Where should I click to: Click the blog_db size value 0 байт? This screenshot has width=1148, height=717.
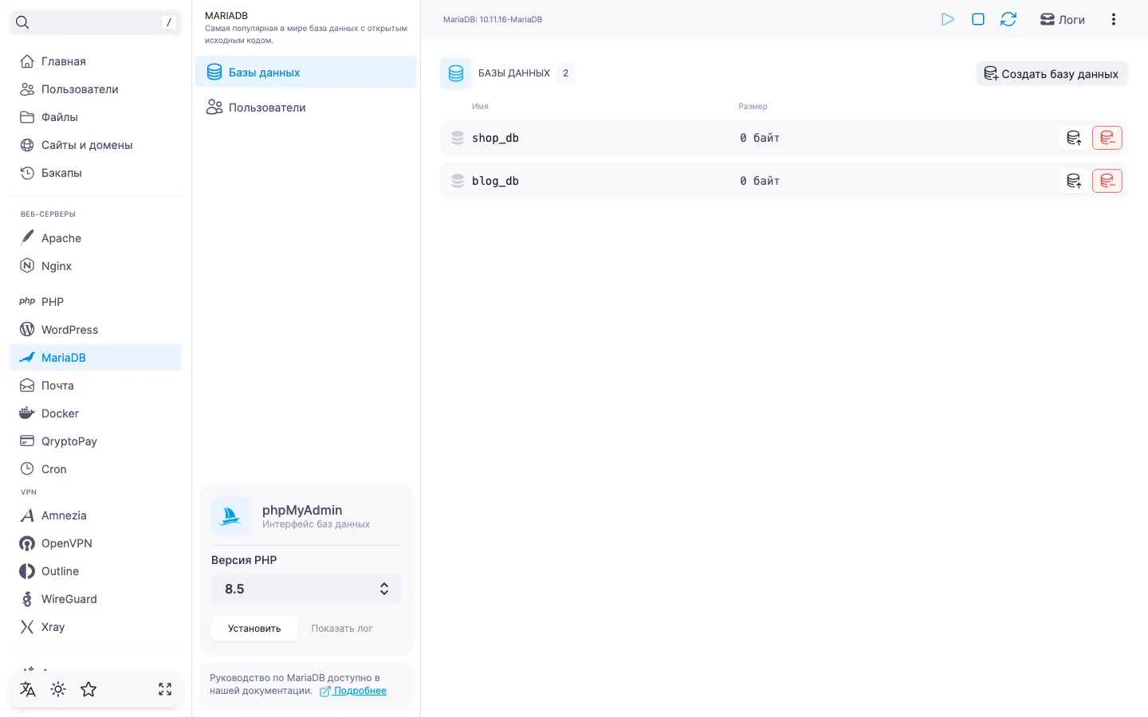760,181
